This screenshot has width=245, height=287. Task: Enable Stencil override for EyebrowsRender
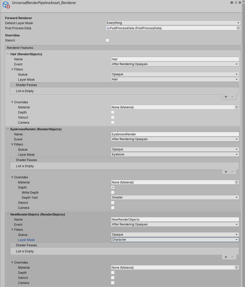pos(113,203)
